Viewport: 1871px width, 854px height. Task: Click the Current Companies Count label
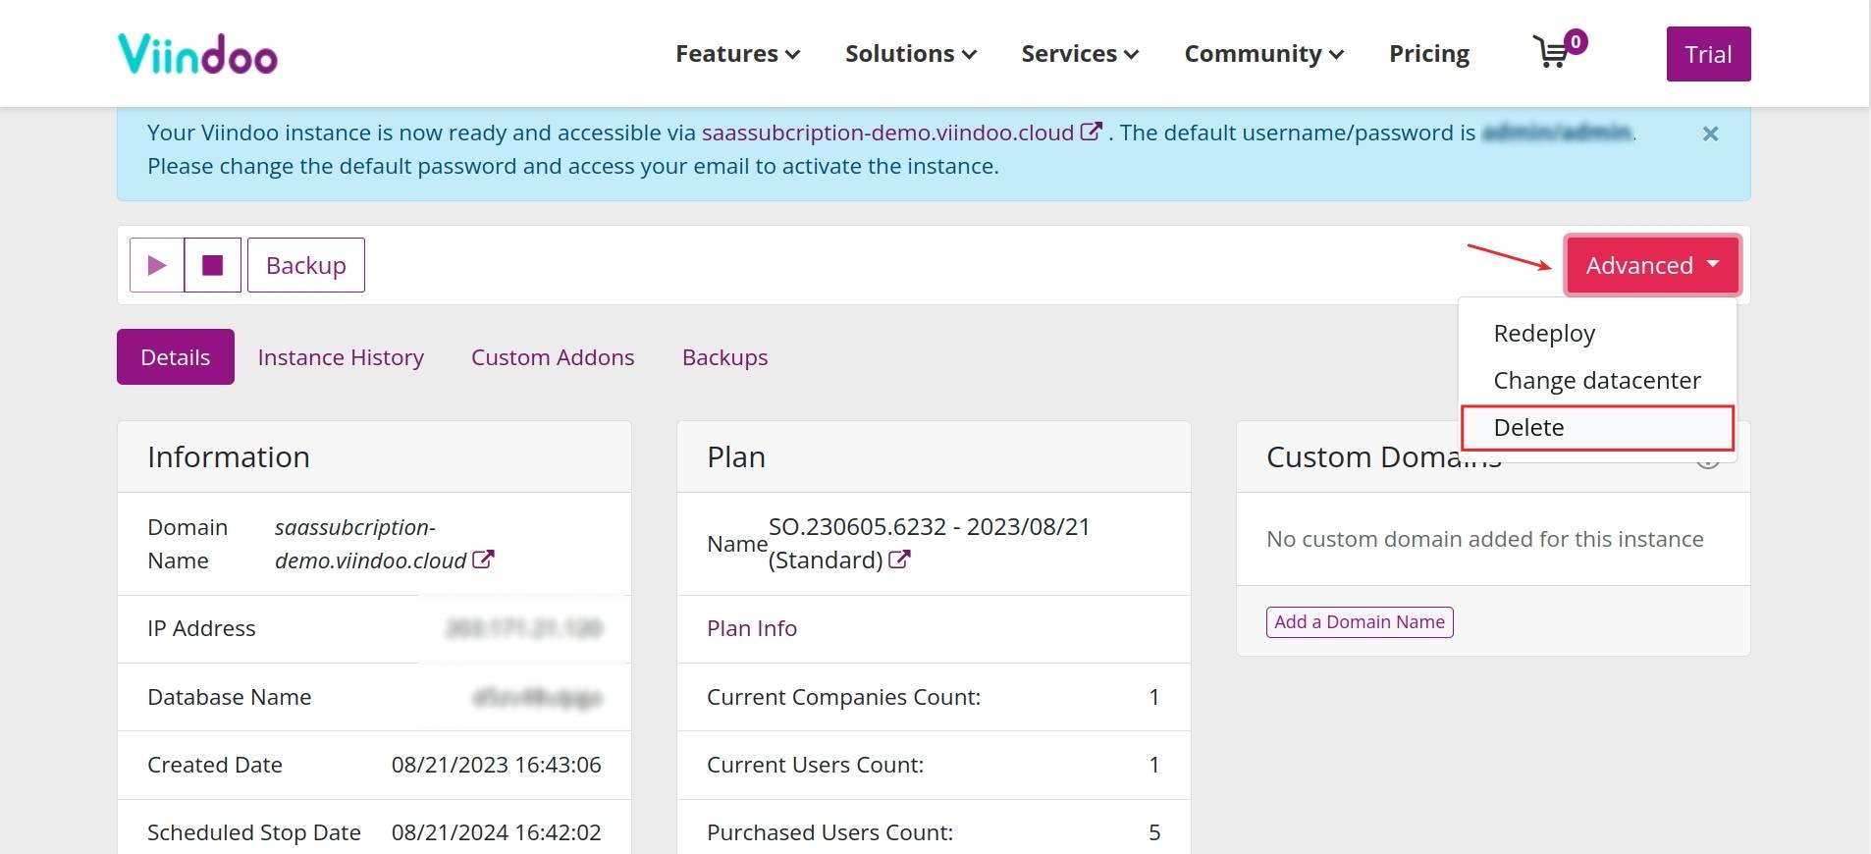tap(844, 697)
